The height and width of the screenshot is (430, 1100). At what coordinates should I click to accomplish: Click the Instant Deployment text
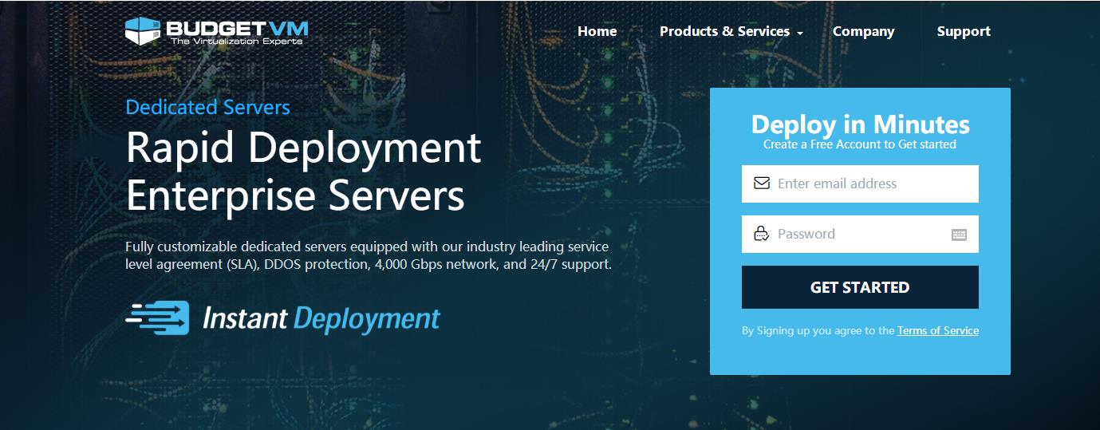321,318
